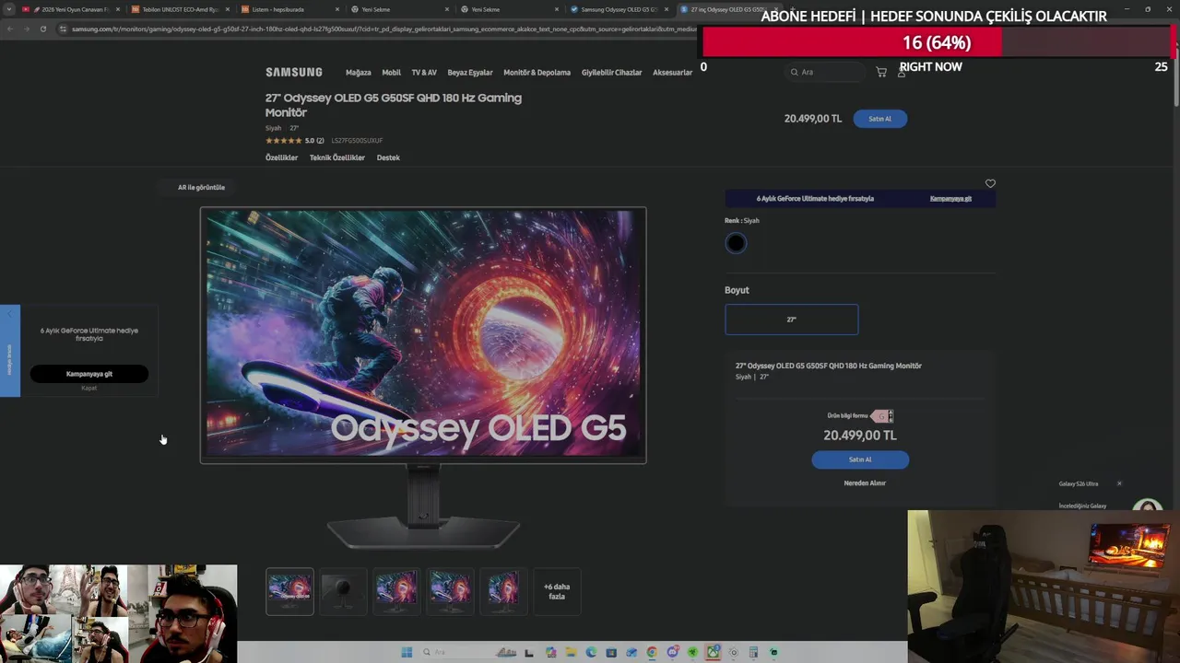The width and height of the screenshot is (1180, 663).
Task: Select the Siyah color swatch
Action: tap(736, 243)
